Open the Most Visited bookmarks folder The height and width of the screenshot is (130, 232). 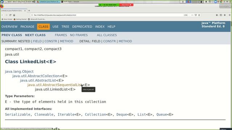7,19
